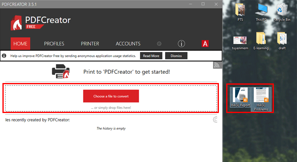Switch to the PROFILES tab
The image size is (297, 162).
click(x=54, y=44)
